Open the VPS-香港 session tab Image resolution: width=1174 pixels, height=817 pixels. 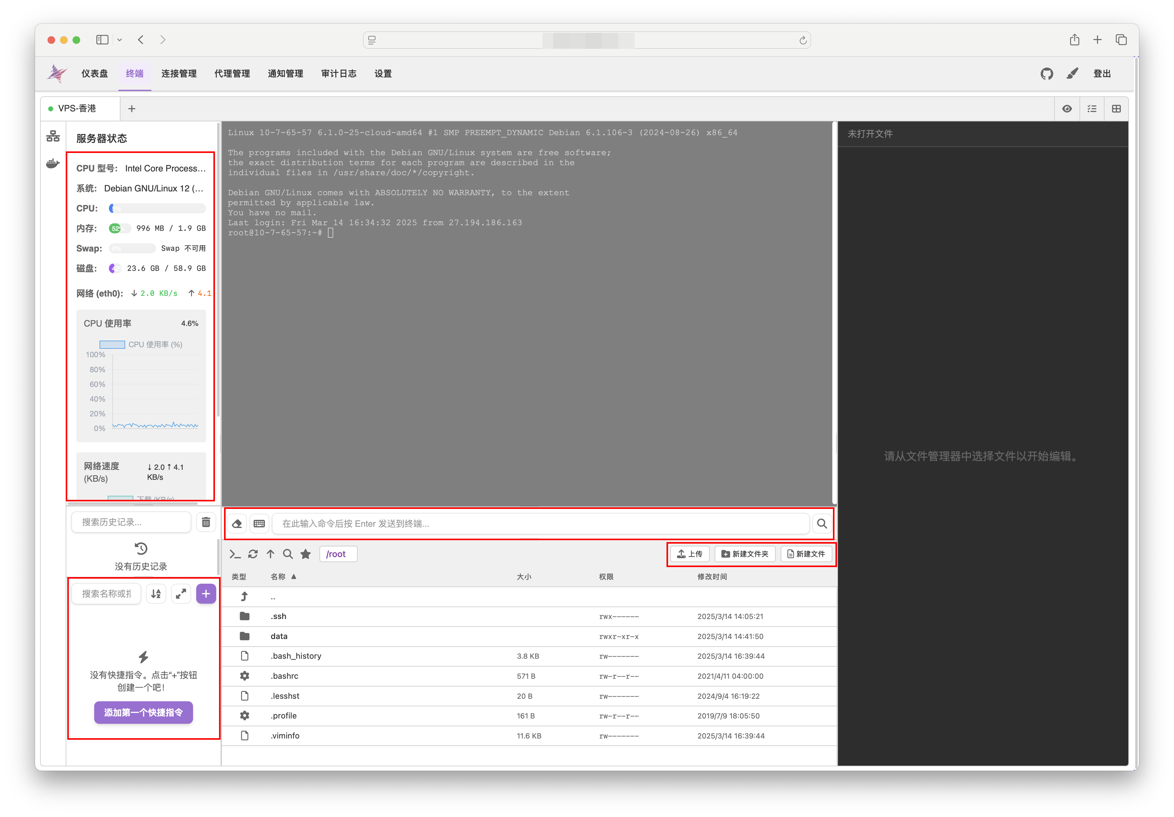[77, 109]
